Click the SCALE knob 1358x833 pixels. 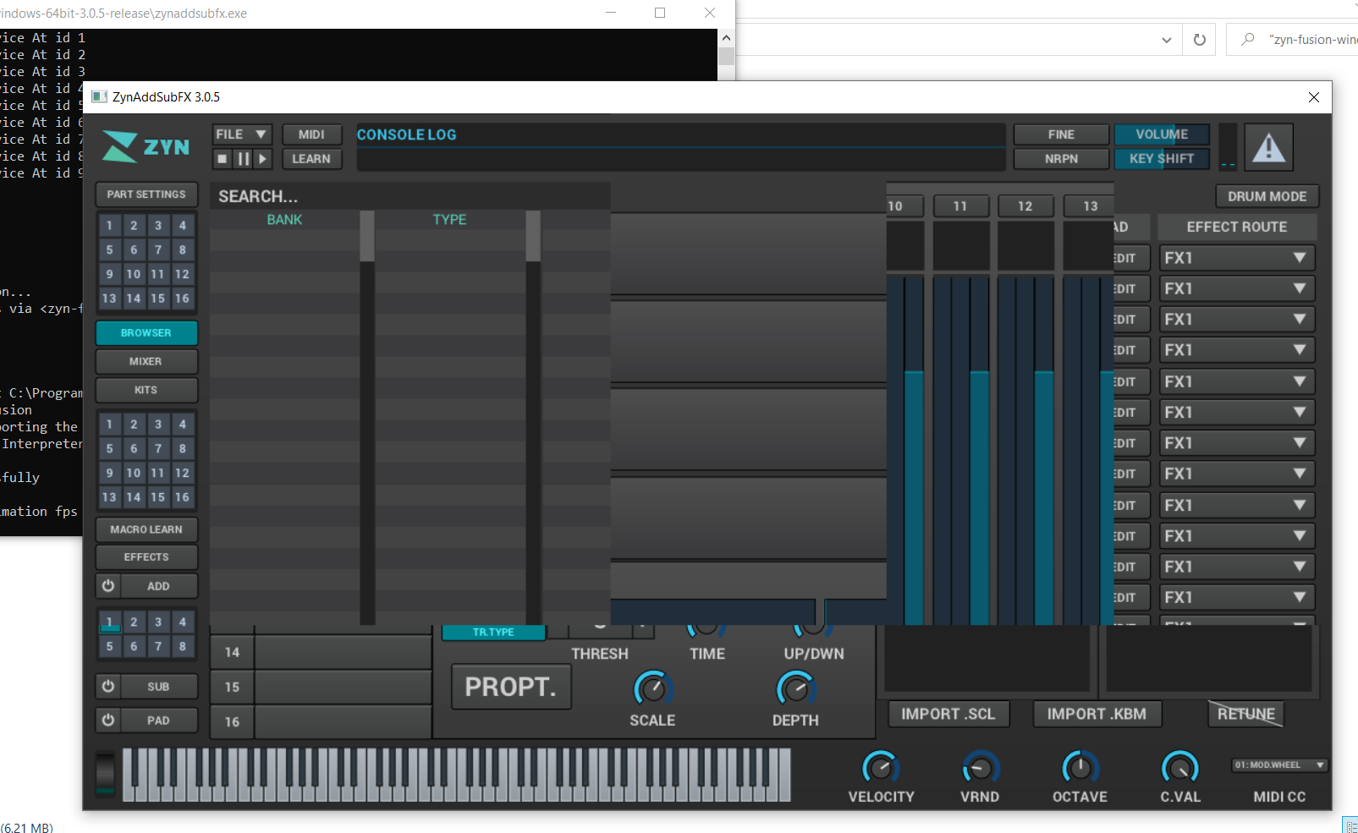(x=652, y=688)
